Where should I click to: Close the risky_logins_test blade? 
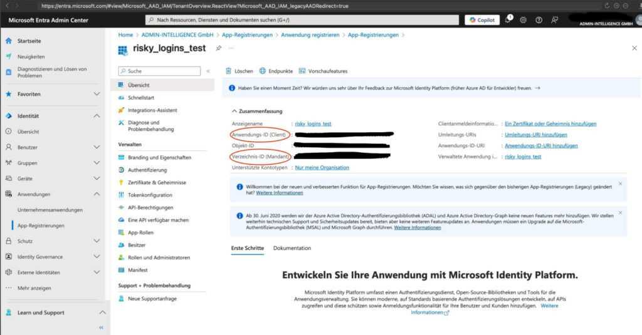634,48
